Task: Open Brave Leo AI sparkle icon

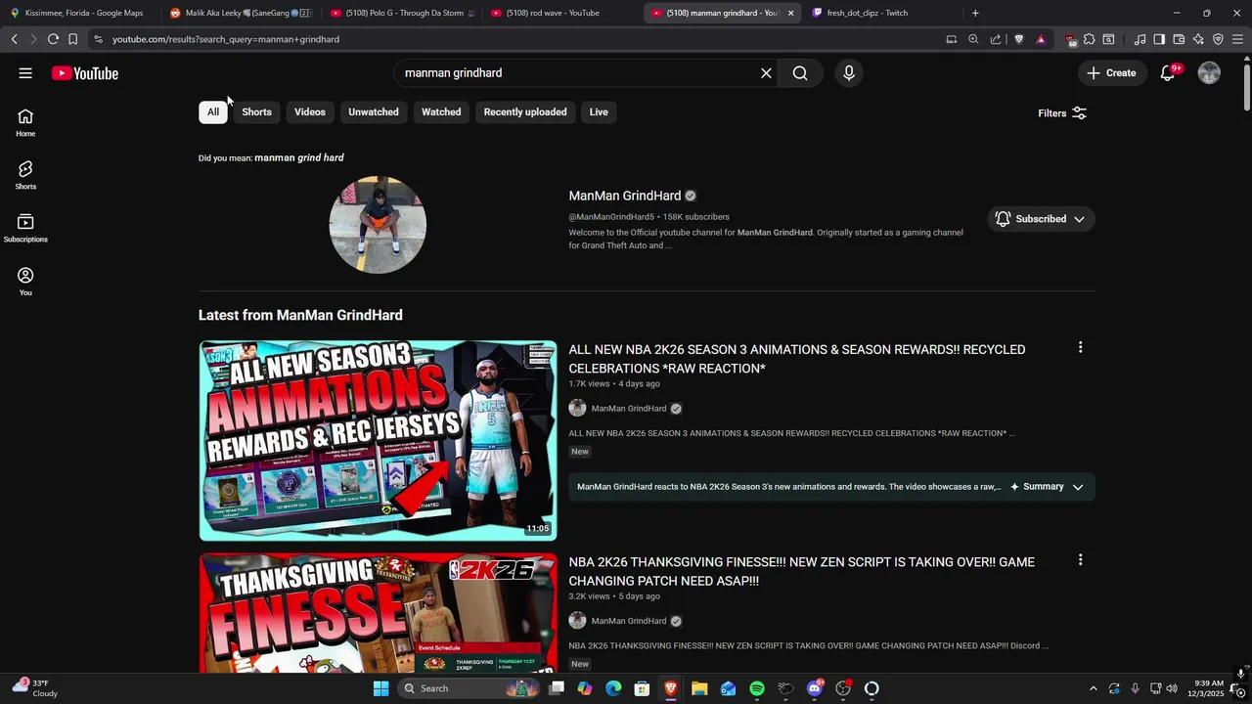Action: (x=1198, y=39)
